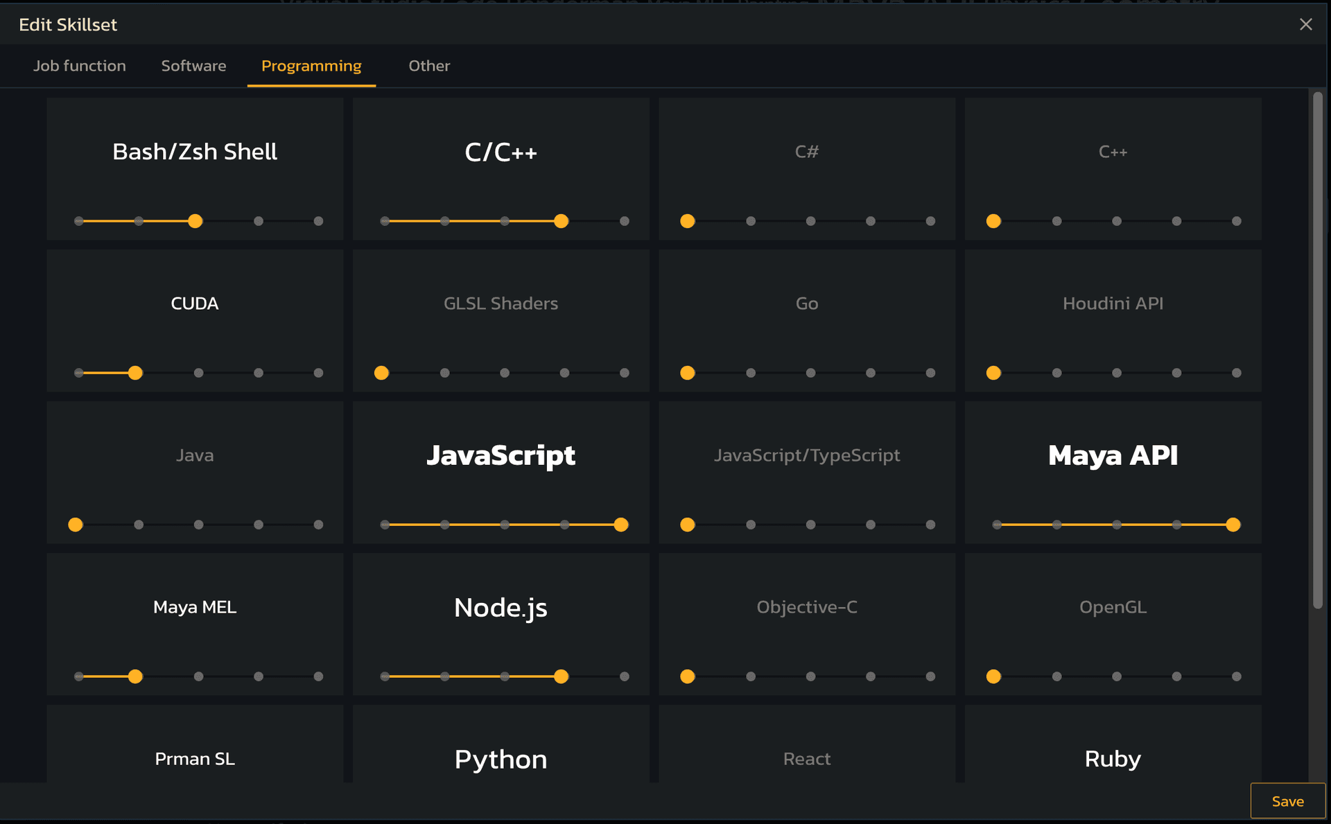Click the Bash/Zsh Shell slider handle
This screenshot has width=1331, height=824.
(x=195, y=221)
